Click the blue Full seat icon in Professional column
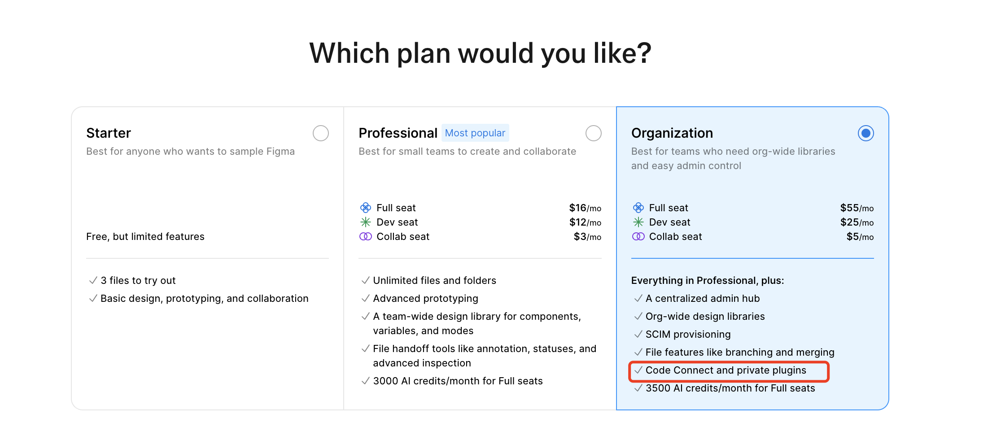The height and width of the screenshot is (444, 988). (365, 207)
